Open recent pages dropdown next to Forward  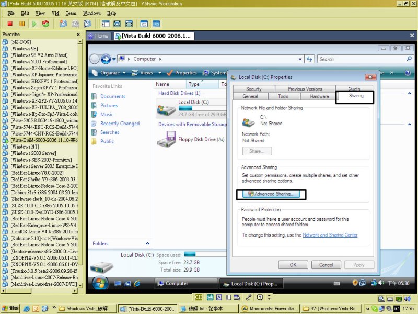[114, 59]
